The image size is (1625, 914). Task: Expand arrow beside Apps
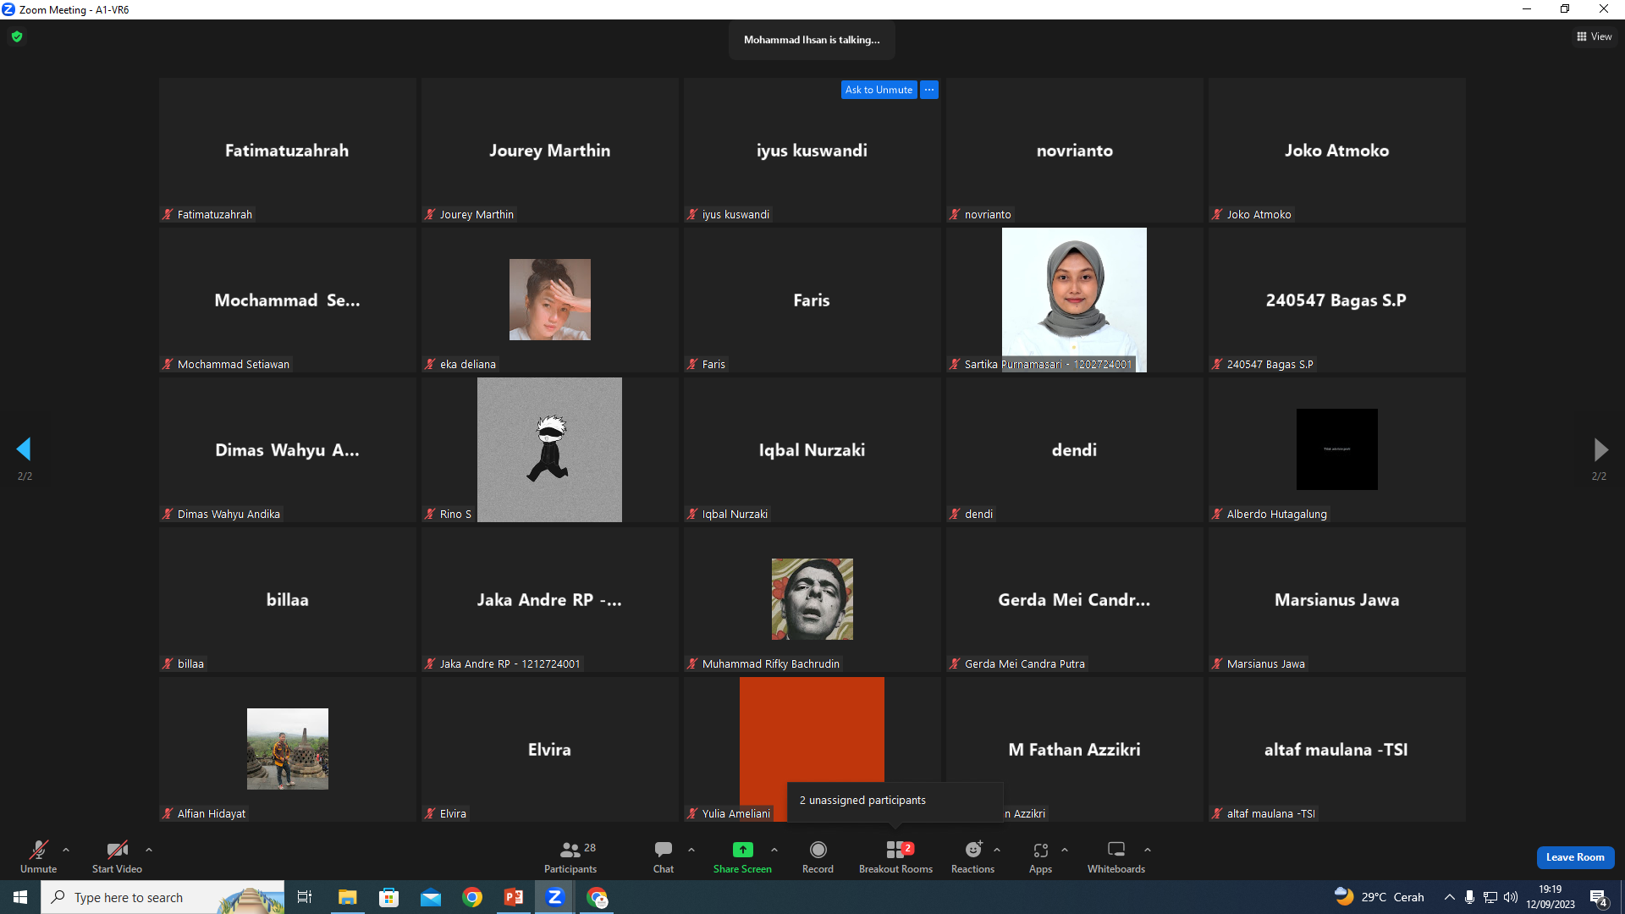point(1065,850)
